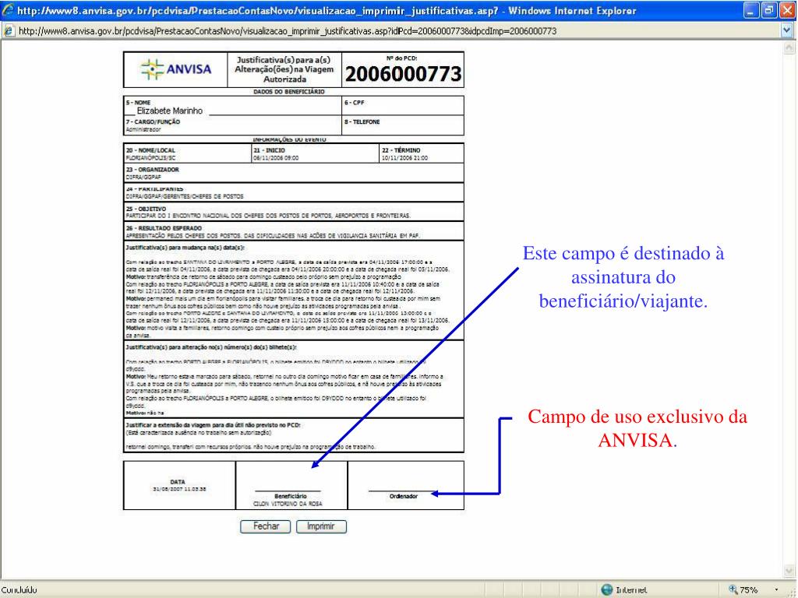This screenshot has width=798, height=598.
Task: Click Imprimir to print the justificativas
Action: tap(321, 526)
